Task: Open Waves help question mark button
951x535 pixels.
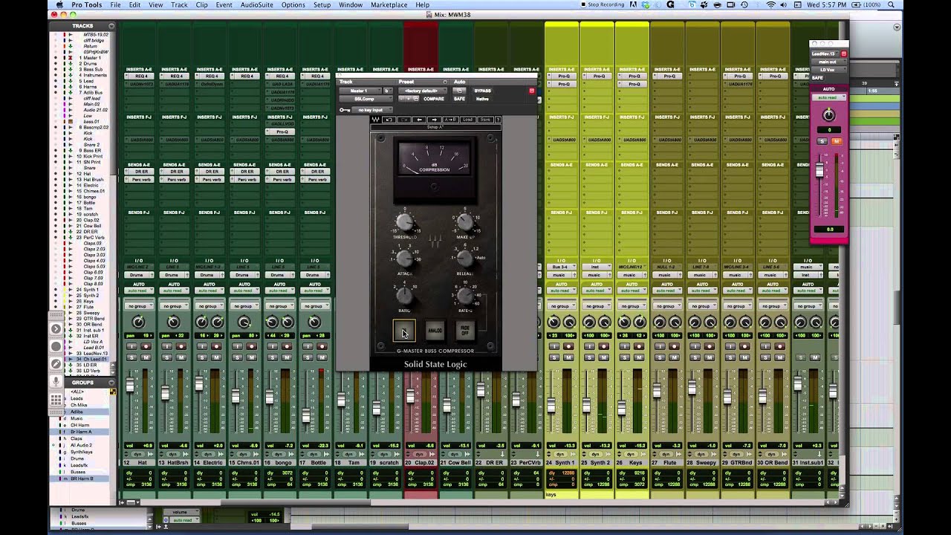Action: (498, 120)
